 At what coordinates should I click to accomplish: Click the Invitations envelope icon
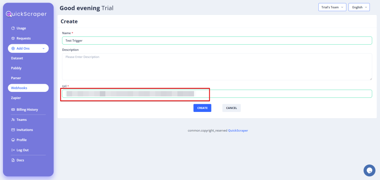13,130
